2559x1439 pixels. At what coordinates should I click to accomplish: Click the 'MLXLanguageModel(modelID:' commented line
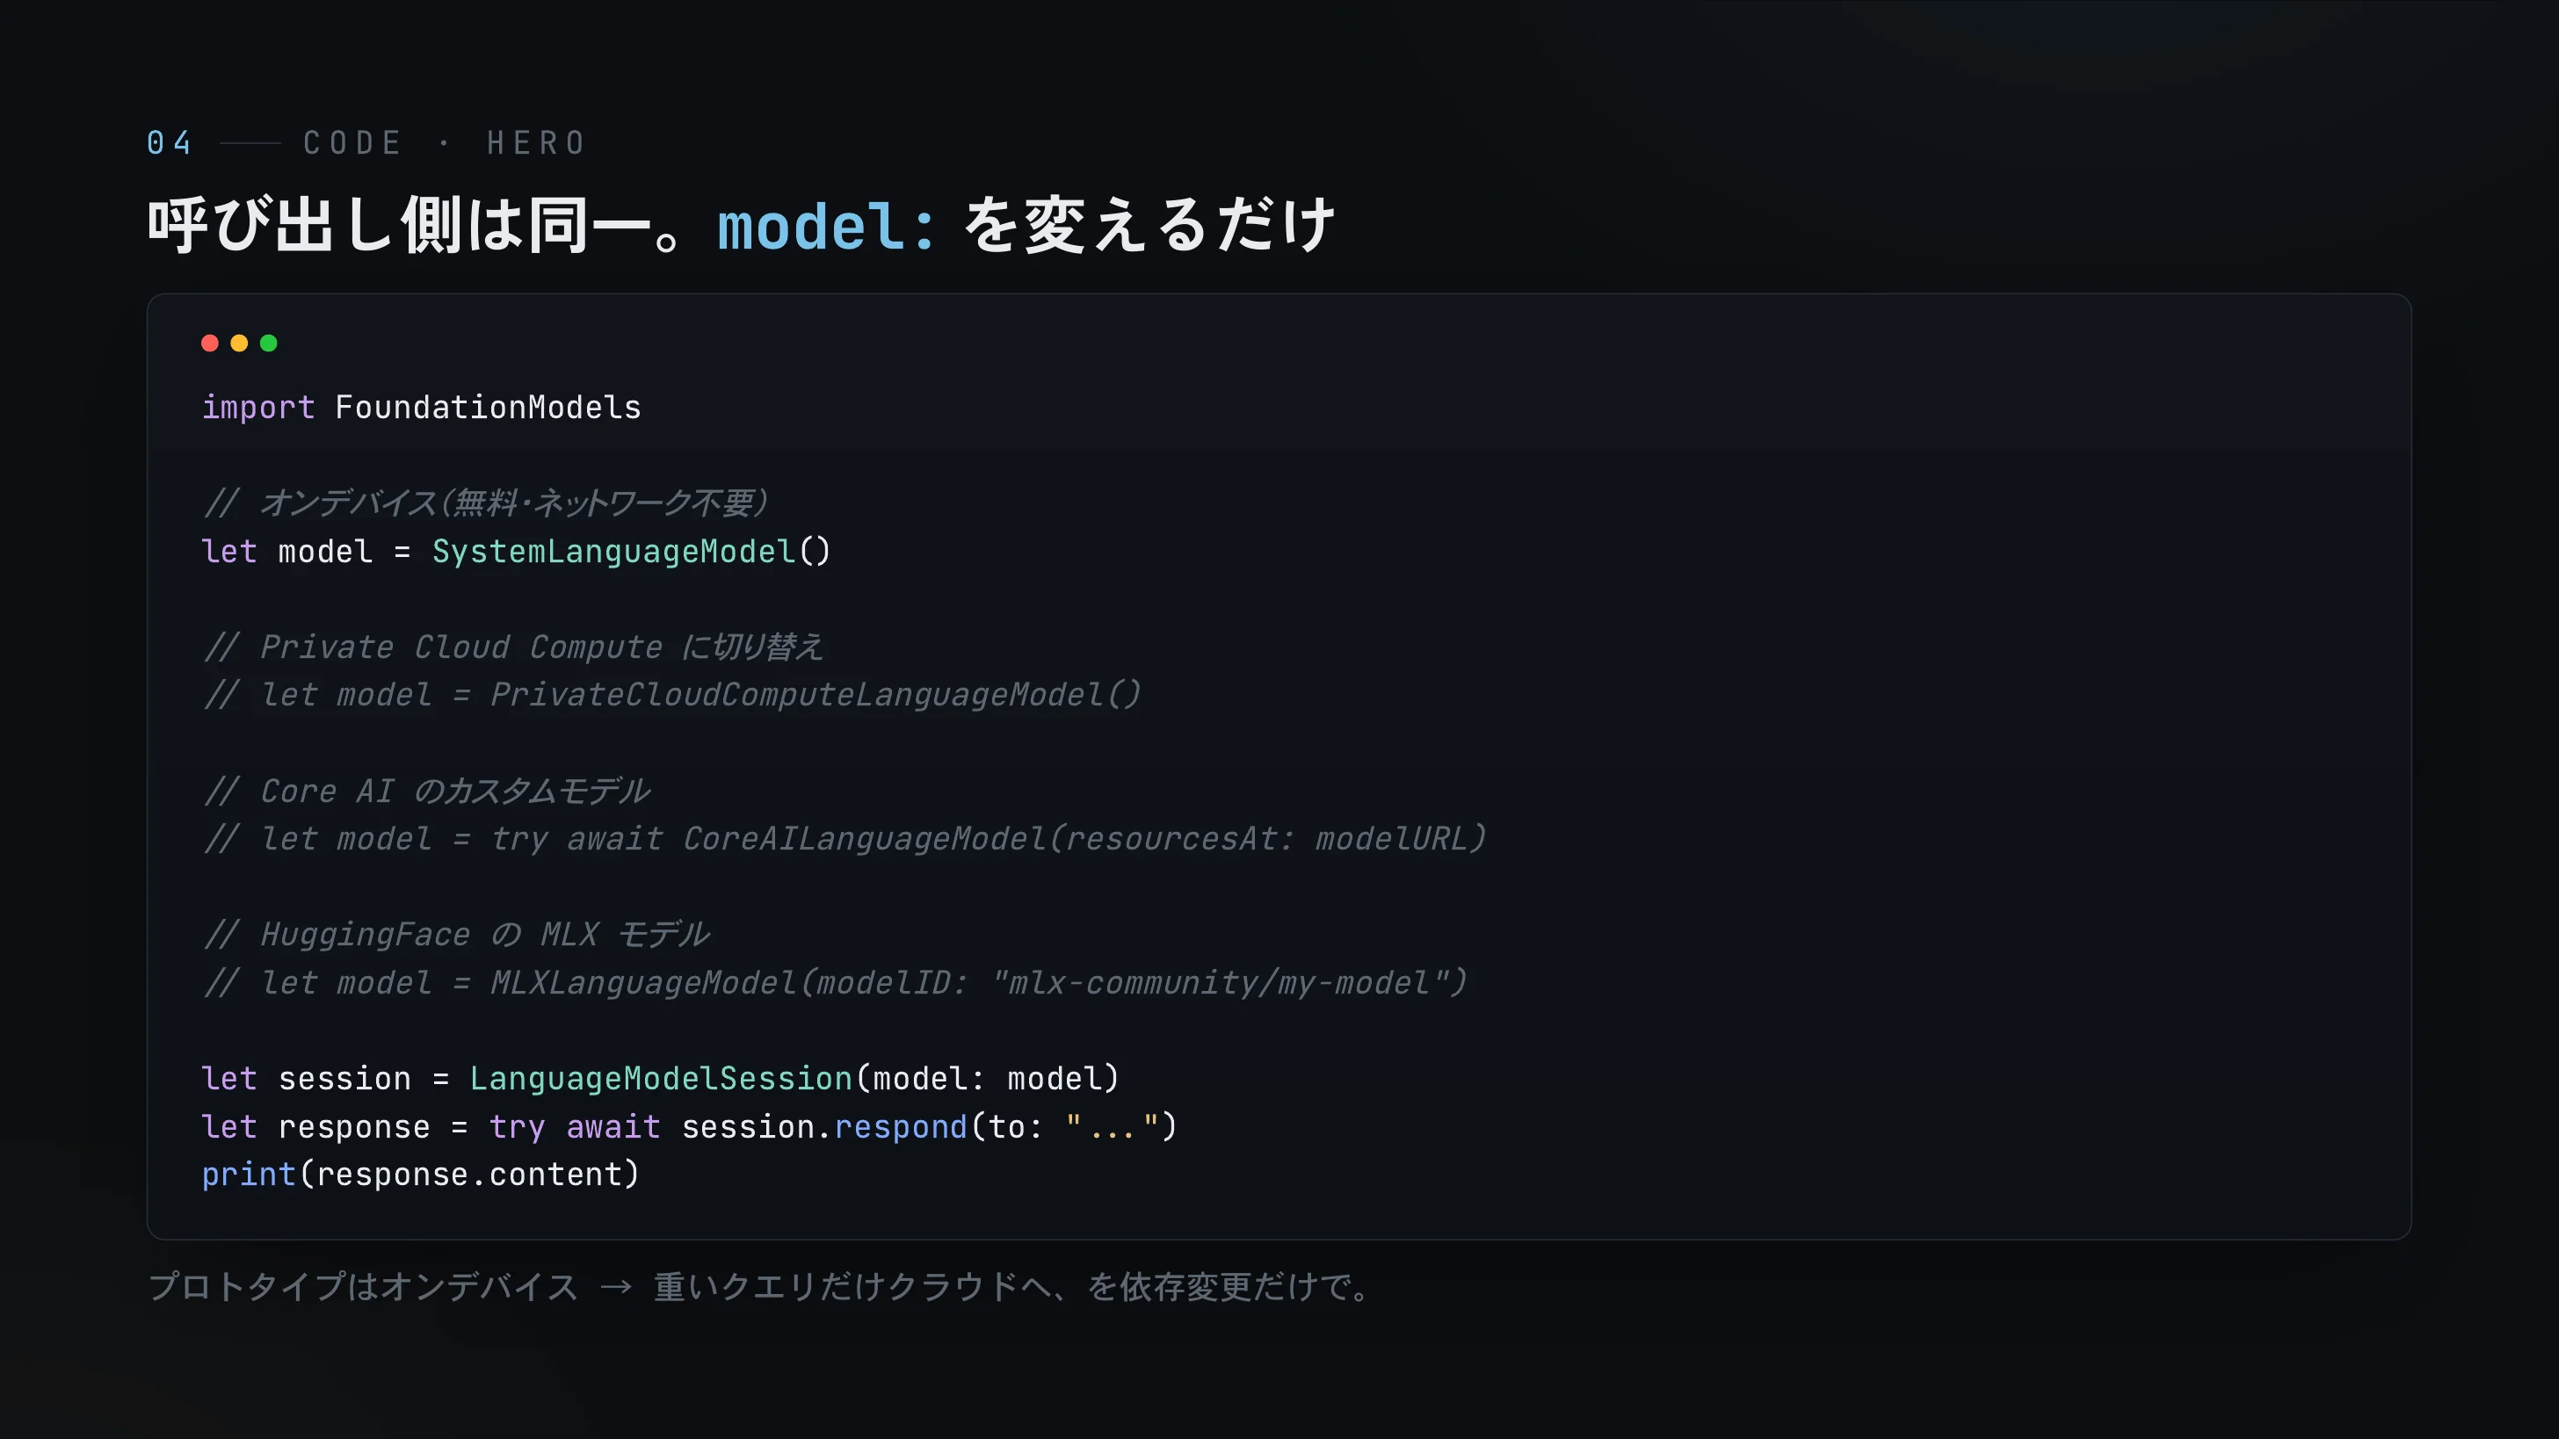835,983
